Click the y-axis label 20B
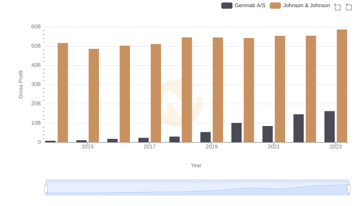Screen dimensions: 357x206 click(x=36, y=104)
